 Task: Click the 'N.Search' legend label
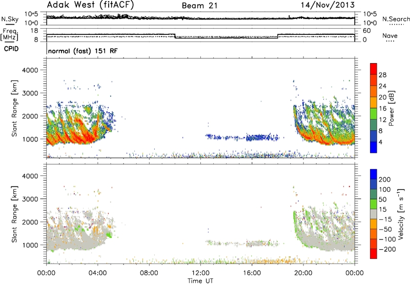pos(396,19)
